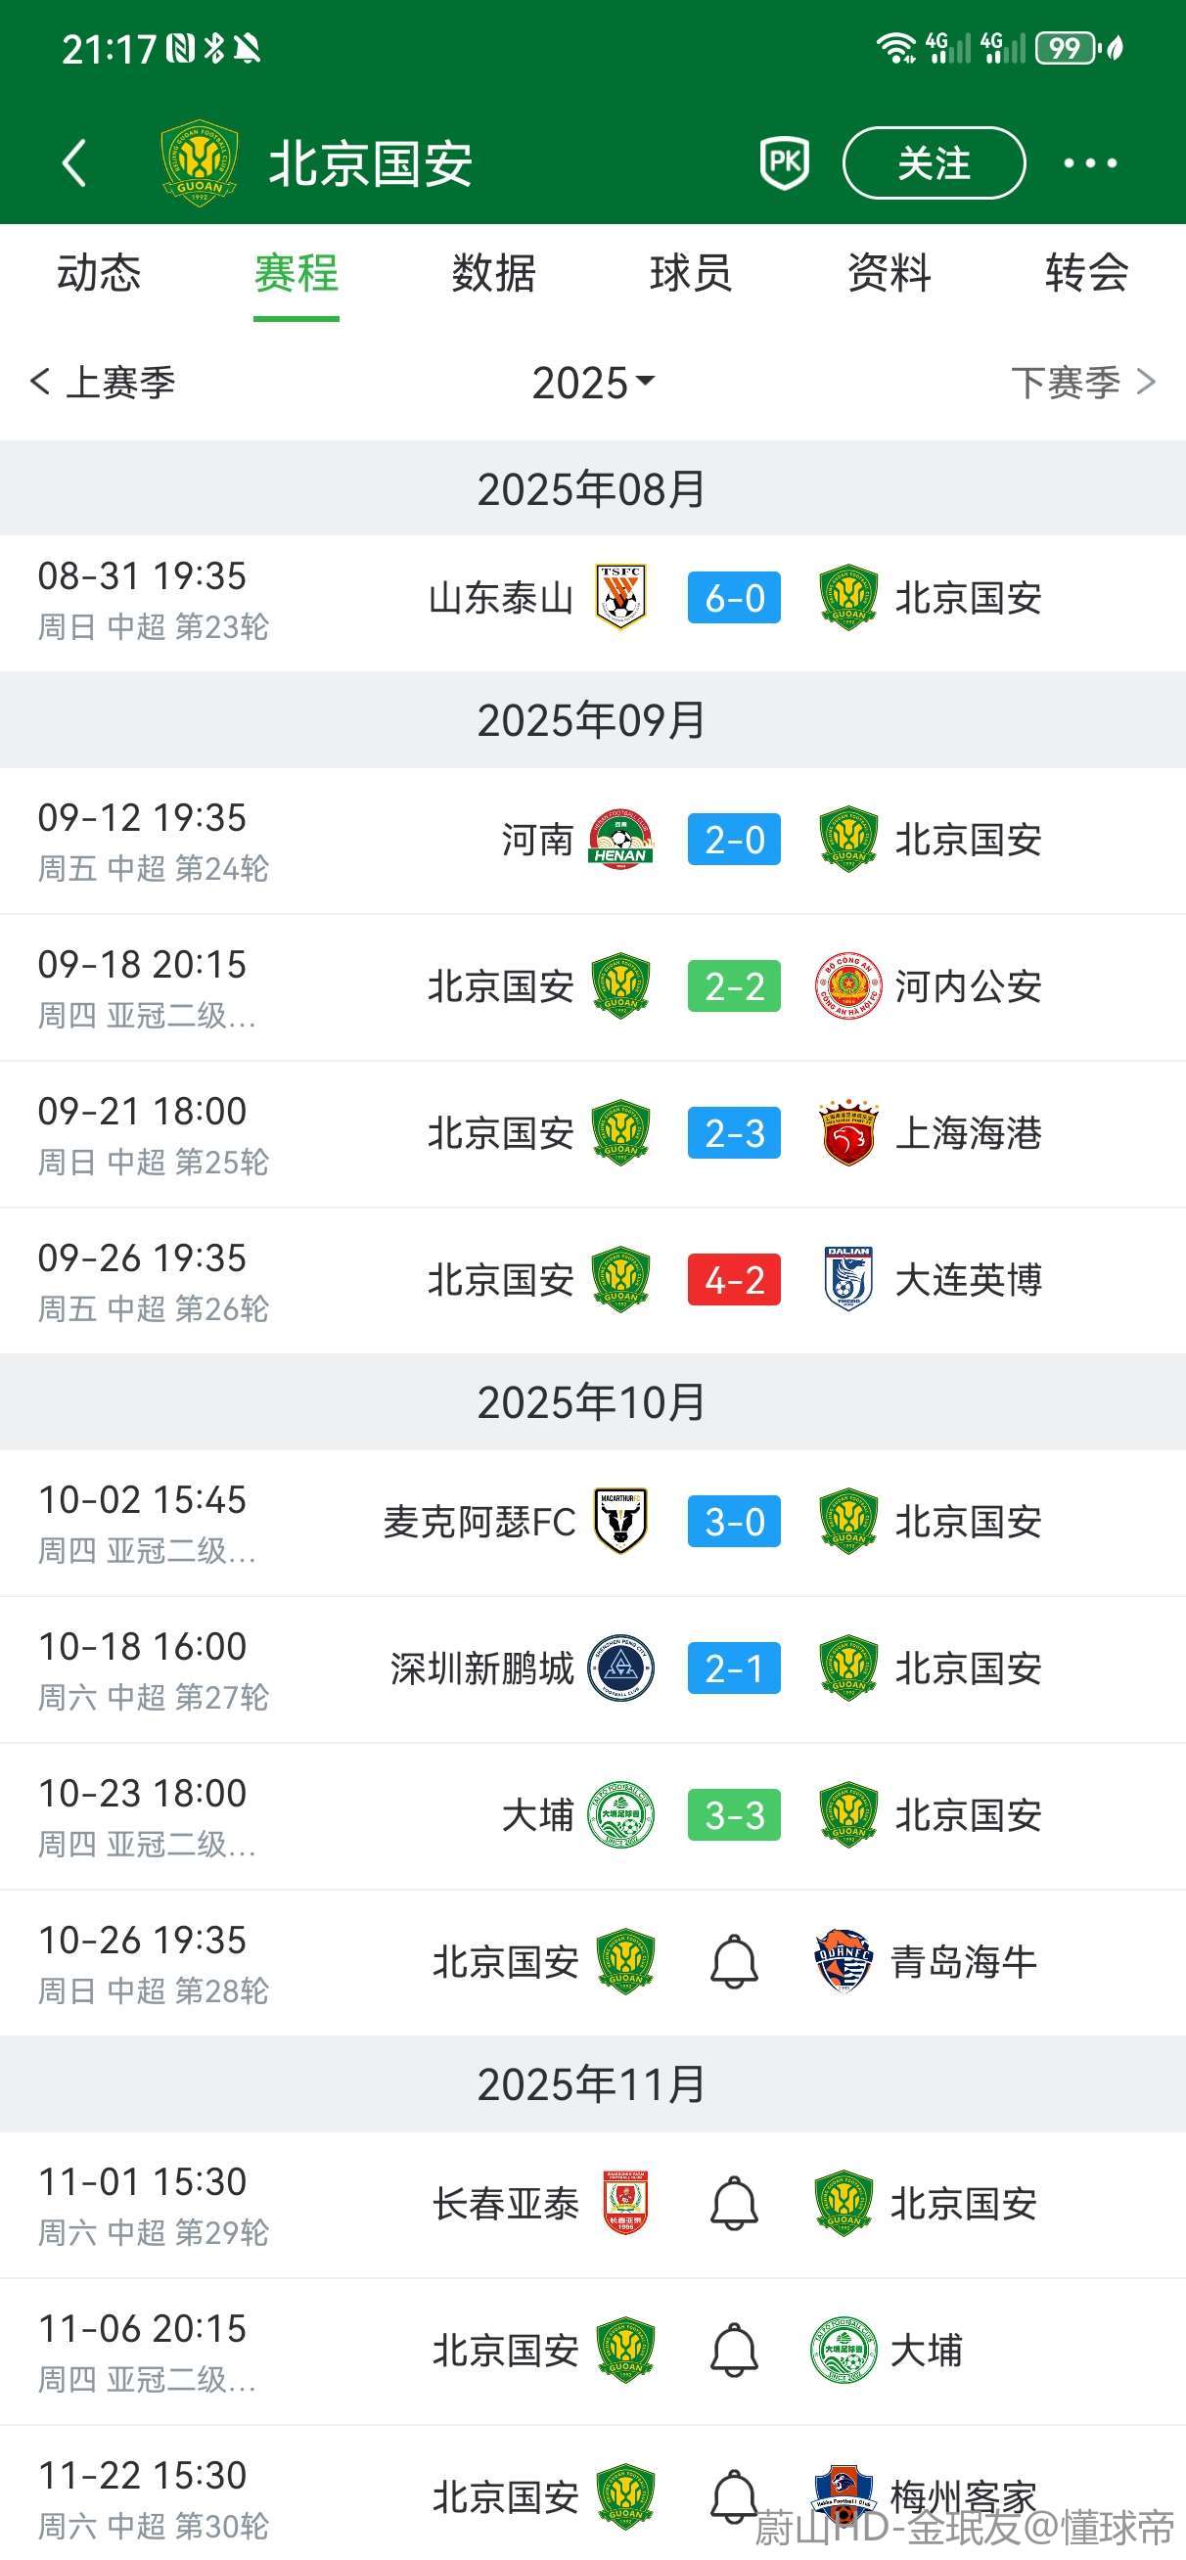Tap the Beijing Guoan club crest in header
1186x2560 pixels.
[199, 163]
